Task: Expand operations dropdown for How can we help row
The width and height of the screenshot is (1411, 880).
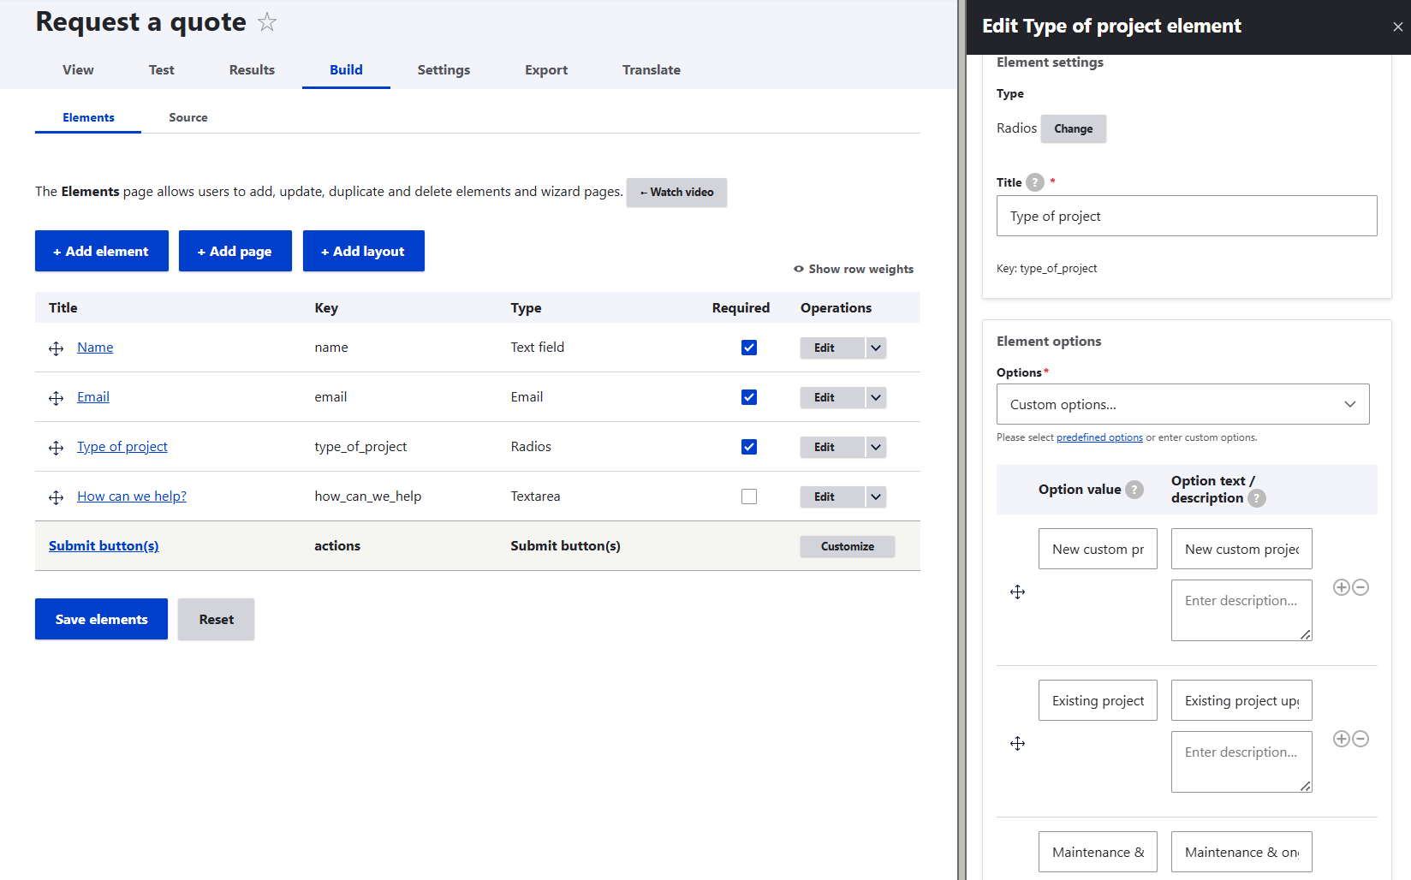Action: (x=876, y=496)
